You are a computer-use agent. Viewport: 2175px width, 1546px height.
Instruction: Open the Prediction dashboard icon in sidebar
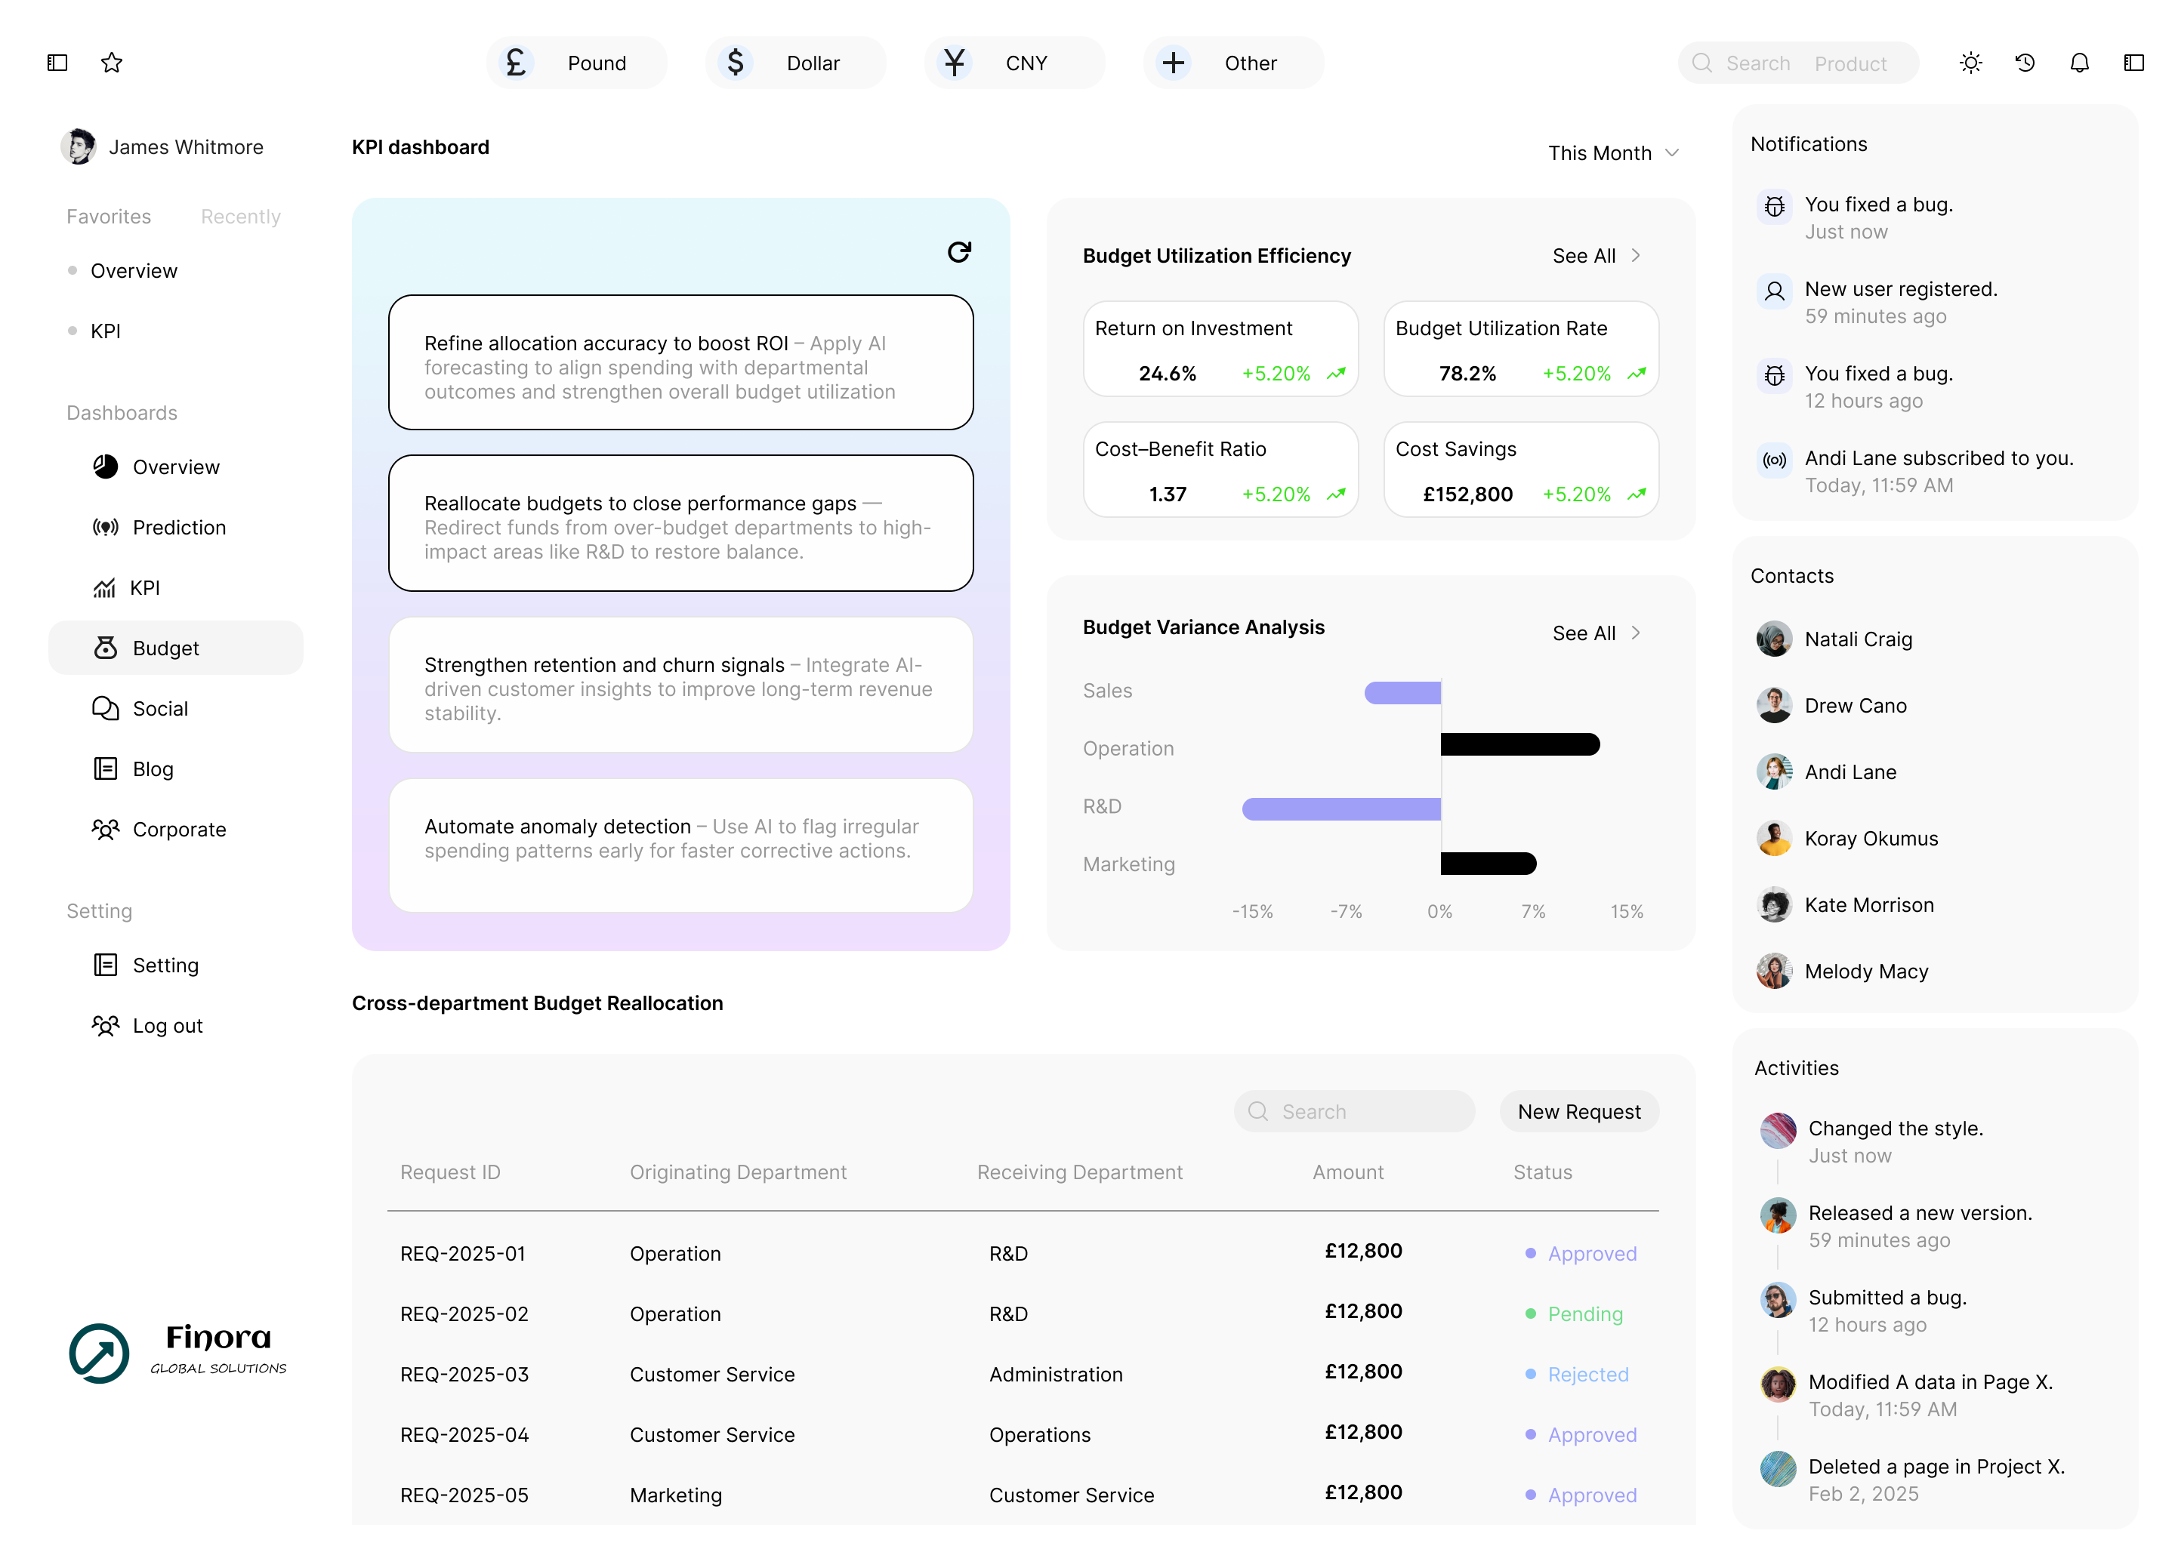coord(106,528)
